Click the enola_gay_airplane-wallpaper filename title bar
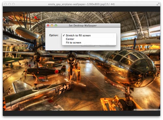 pos(81,4)
